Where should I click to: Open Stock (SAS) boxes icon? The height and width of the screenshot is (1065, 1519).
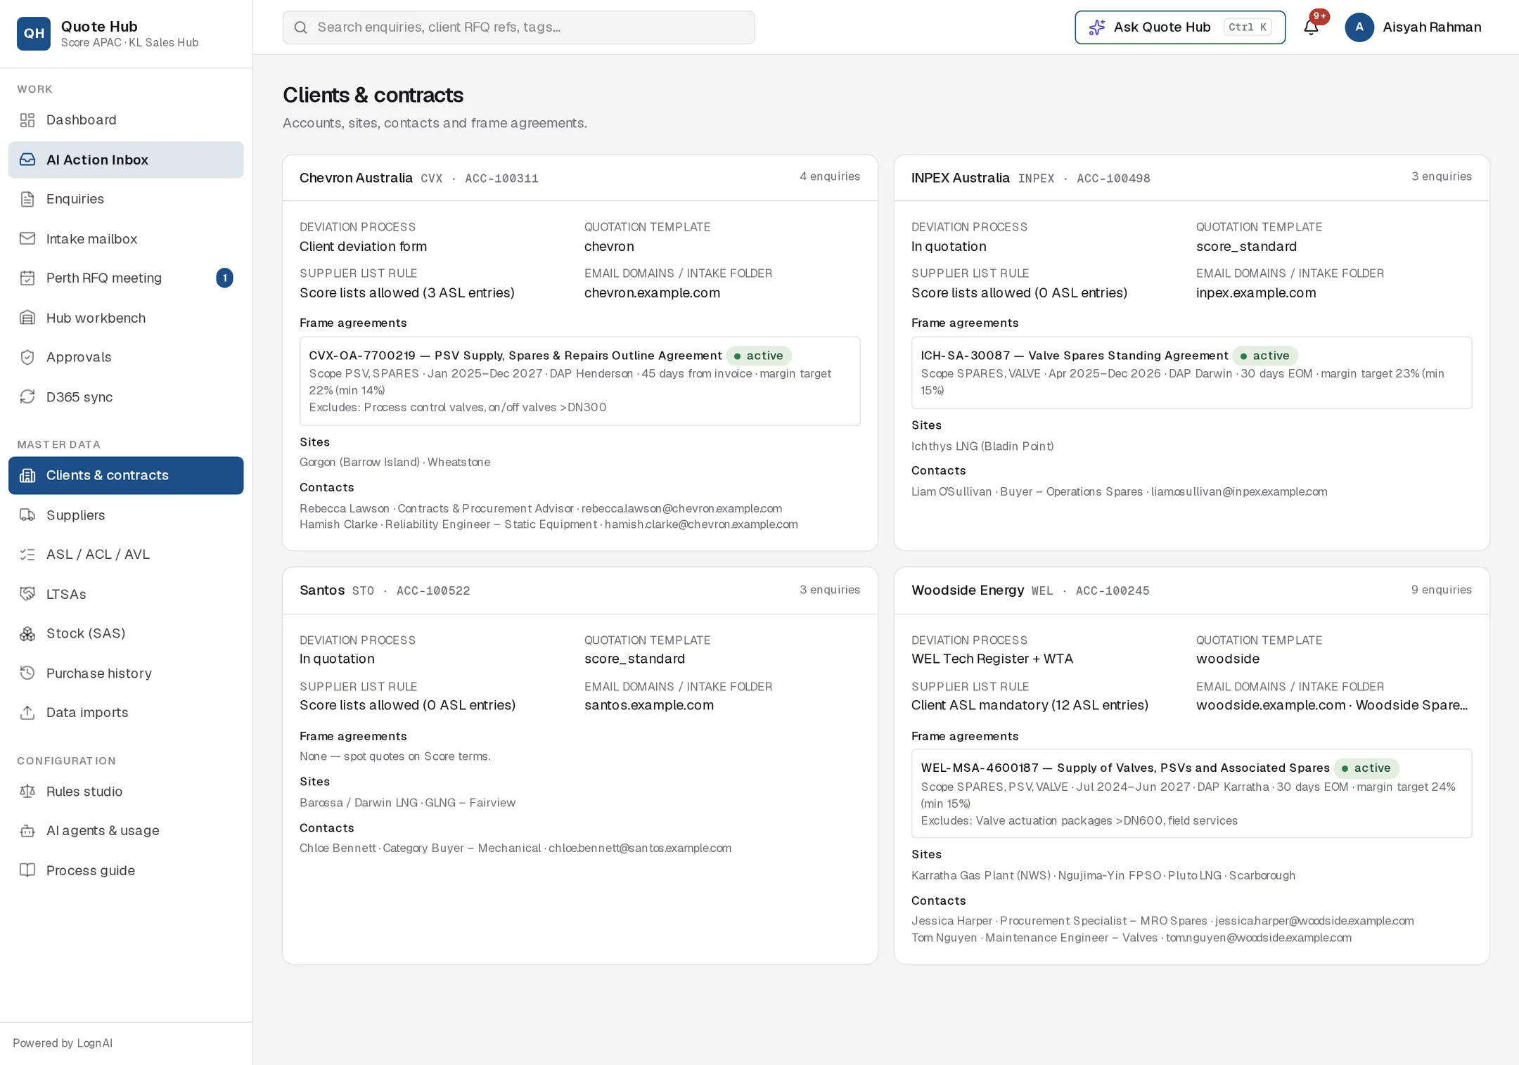tap(27, 633)
